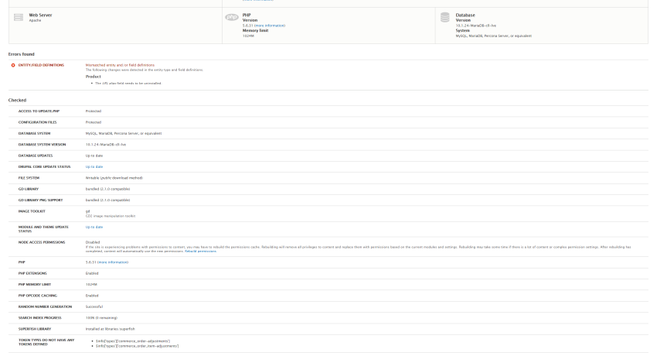Click 'CONFIGURATION FILES' row label
657x356 pixels.
[37, 122]
